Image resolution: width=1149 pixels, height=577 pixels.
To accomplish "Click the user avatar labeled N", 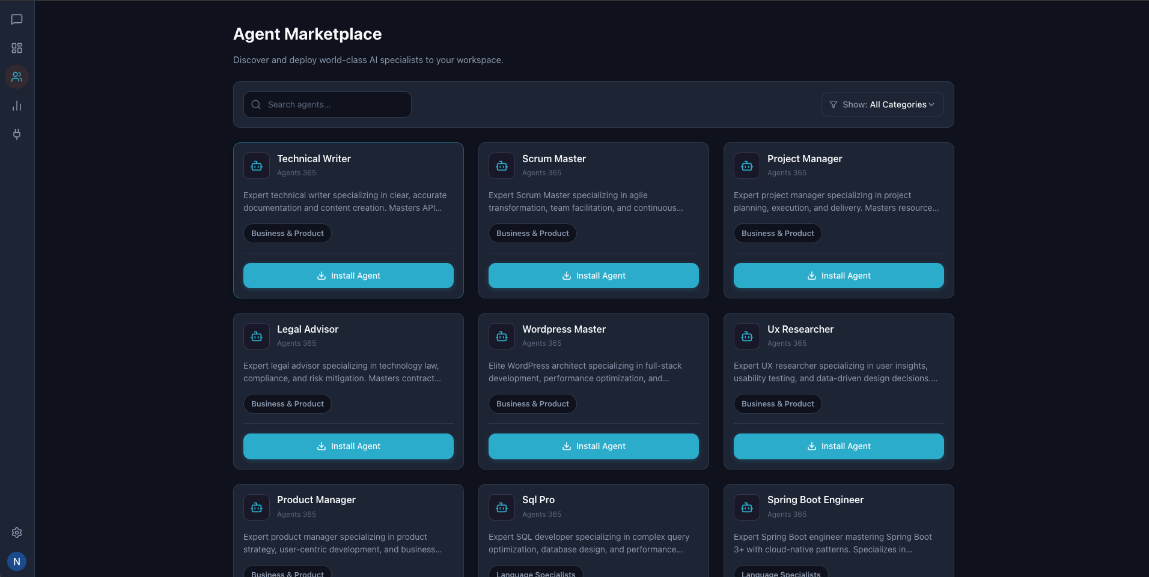I will pyautogui.click(x=17, y=561).
